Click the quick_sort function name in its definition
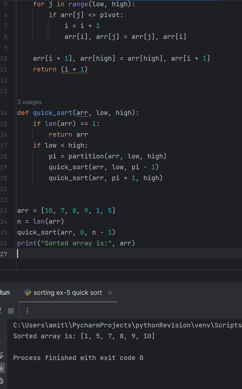Image resolution: width=242 pixels, height=389 pixels. pyautogui.click(x=53, y=113)
